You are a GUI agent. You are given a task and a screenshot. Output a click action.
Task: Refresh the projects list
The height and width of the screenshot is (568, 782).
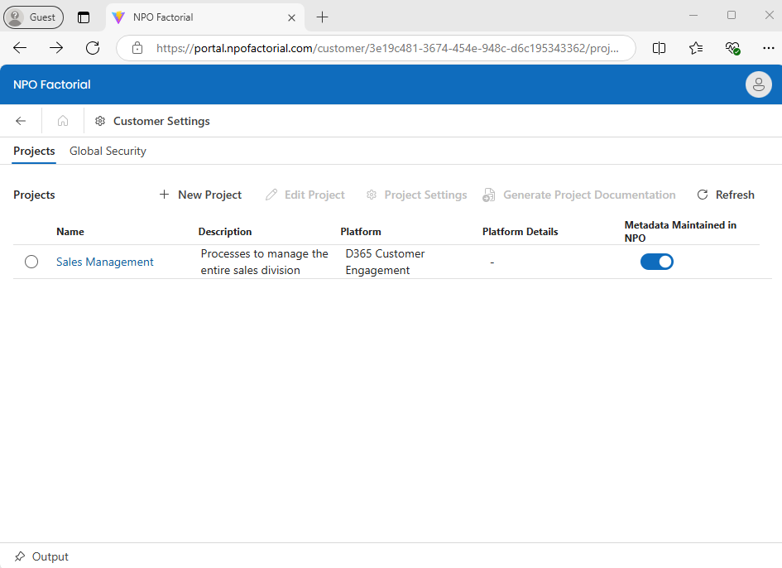(726, 195)
